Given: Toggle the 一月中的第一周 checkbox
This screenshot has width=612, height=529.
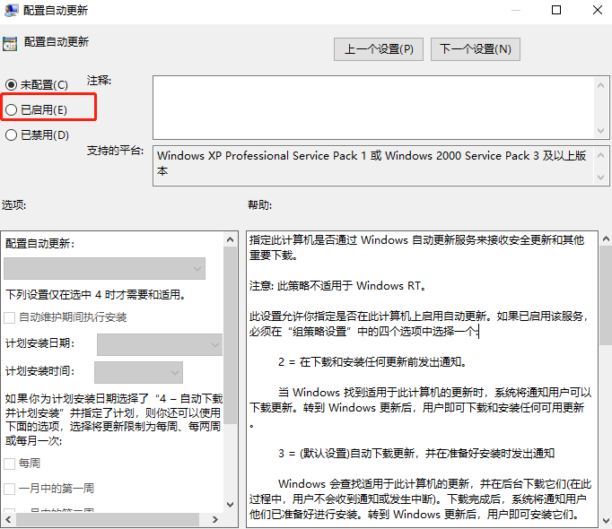Looking at the screenshot, I should (x=10, y=489).
